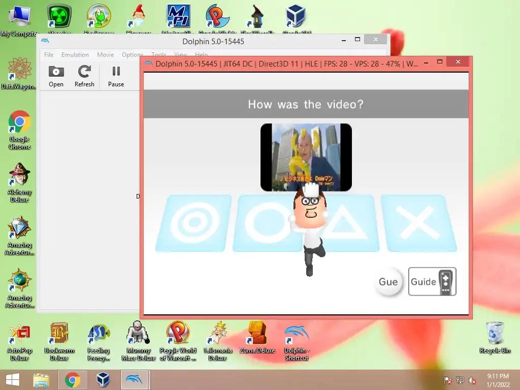
Task: Select the X rating tile
Action: (418, 223)
